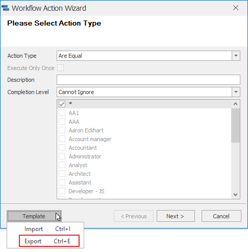Screen dimensions: 248x252
Task: Uncheck the asterisk all-roles checkbox
Action: 62,104
